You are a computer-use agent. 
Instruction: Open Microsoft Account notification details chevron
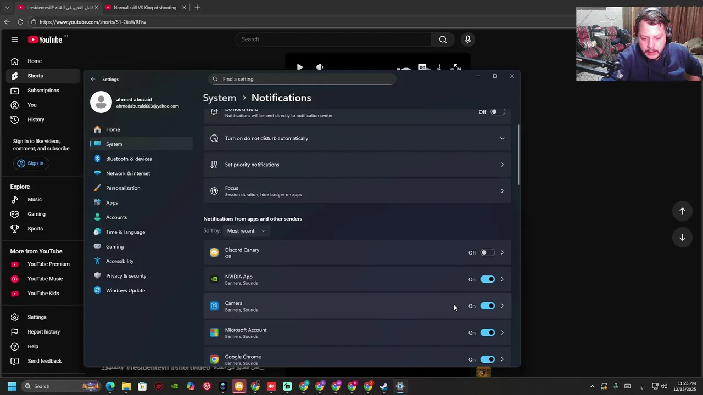click(x=502, y=332)
